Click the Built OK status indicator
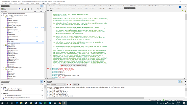Screen dimensions: 187x105 tap(166, 100)
